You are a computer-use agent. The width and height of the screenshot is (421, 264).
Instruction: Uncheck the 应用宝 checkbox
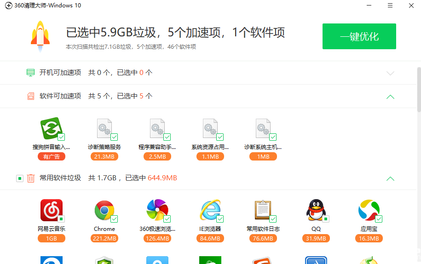(x=379, y=219)
